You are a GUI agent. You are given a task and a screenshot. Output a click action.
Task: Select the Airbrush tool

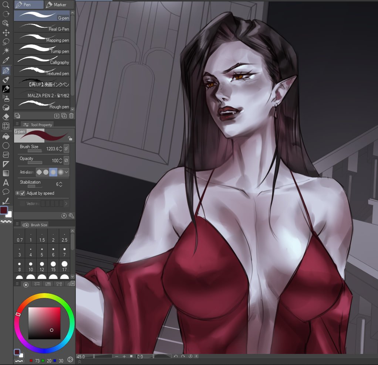pyautogui.click(x=6, y=99)
